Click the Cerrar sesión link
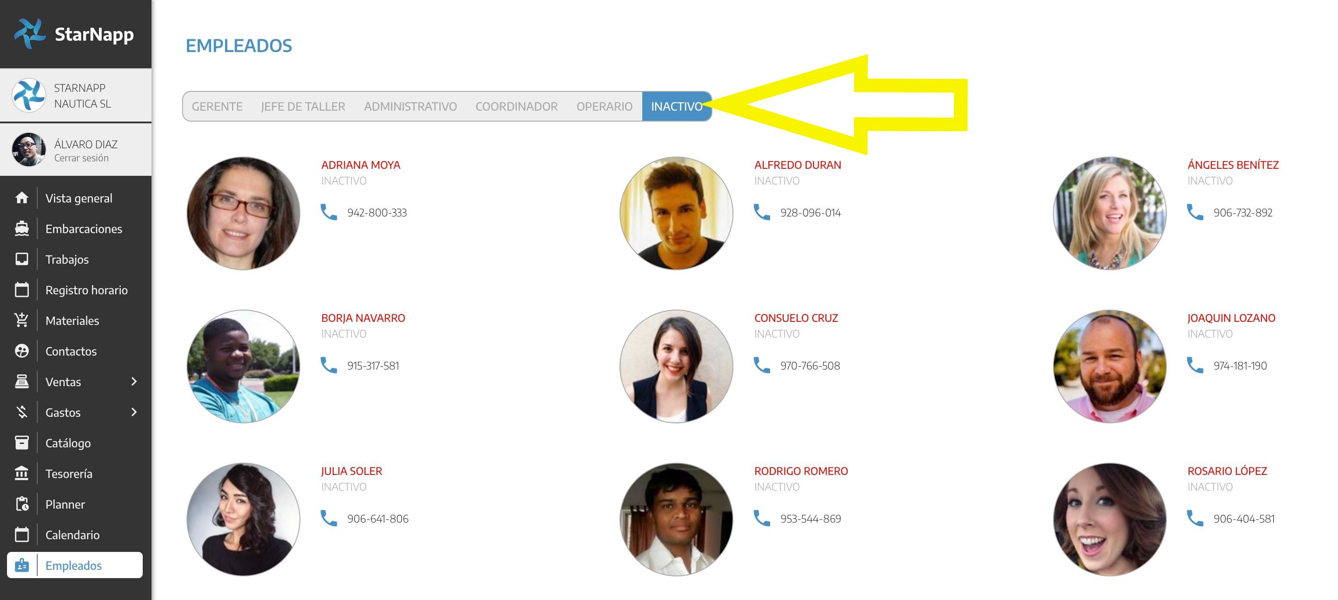The image size is (1338, 600). coord(81,158)
